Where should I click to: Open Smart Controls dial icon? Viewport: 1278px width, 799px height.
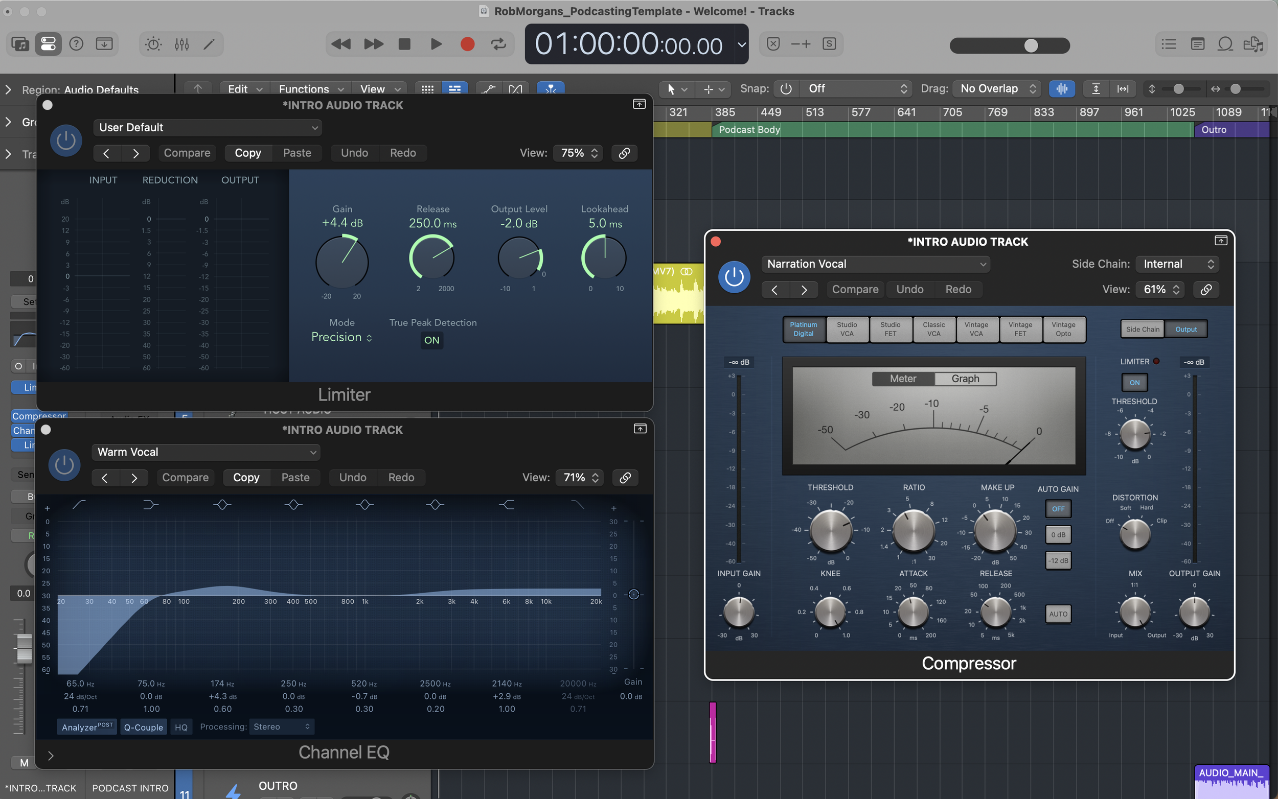[153, 44]
